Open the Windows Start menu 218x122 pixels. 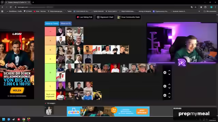coord(4,119)
